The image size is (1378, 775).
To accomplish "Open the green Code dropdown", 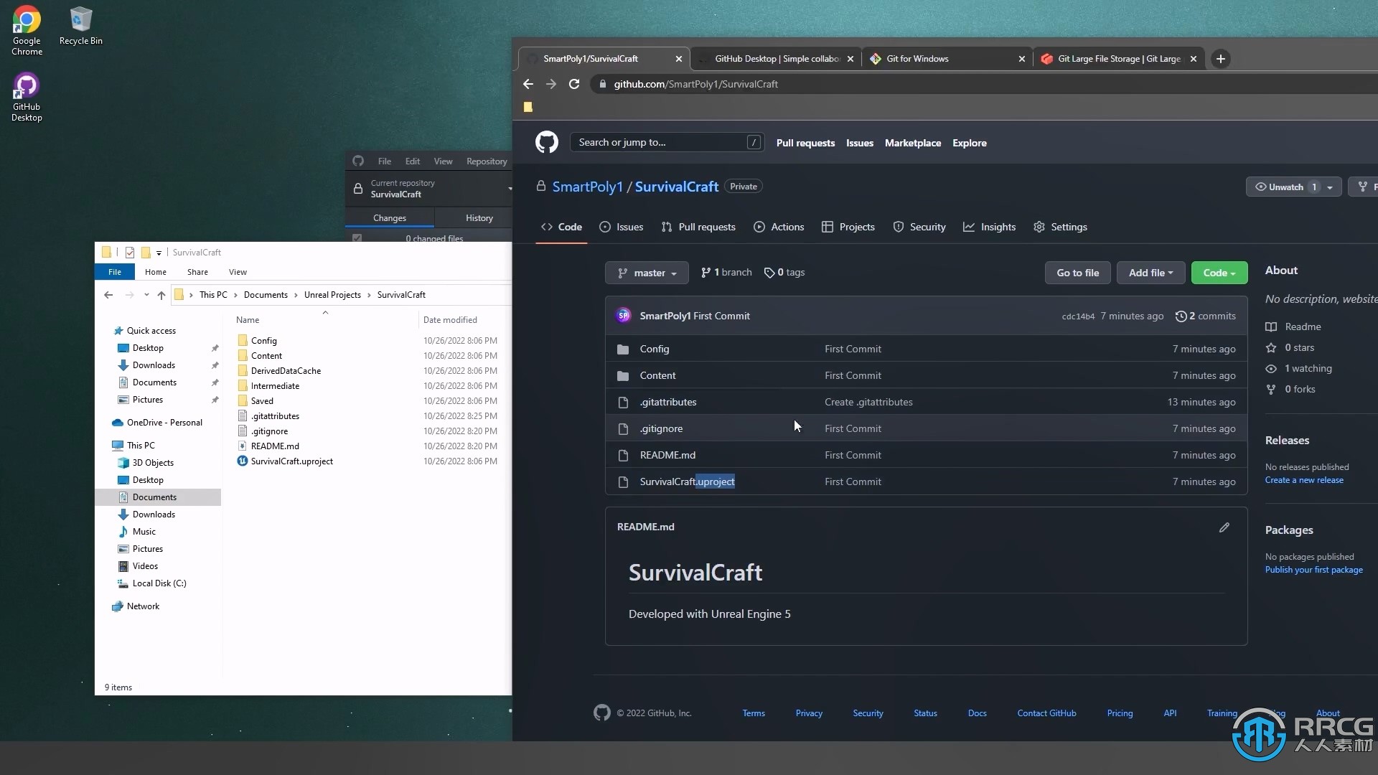I will 1219,273.
